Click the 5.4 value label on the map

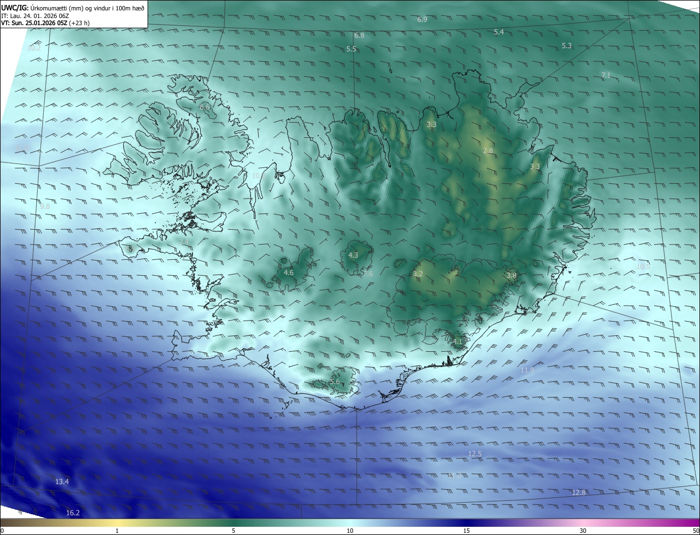tap(499, 32)
